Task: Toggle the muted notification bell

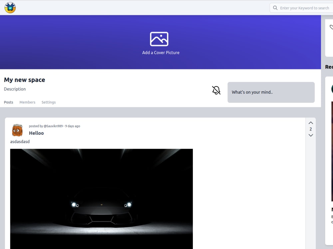Action: (216, 90)
